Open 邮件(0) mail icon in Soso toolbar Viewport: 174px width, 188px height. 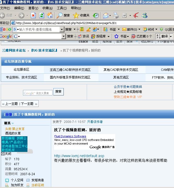pyautogui.click(x=124, y=29)
